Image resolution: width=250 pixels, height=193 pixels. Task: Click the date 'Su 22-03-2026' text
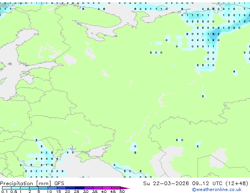pyautogui.click(x=166, y=184)
